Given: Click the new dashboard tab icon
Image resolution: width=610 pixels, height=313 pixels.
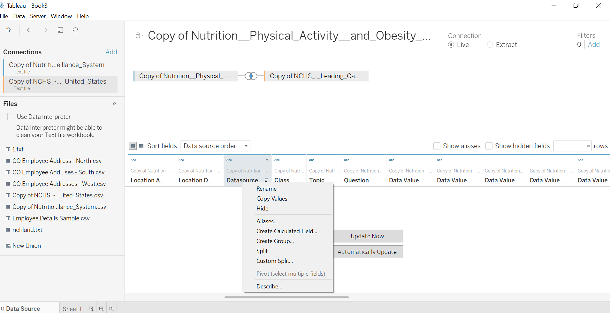Looking at the screenshot, I should (102, 309).
